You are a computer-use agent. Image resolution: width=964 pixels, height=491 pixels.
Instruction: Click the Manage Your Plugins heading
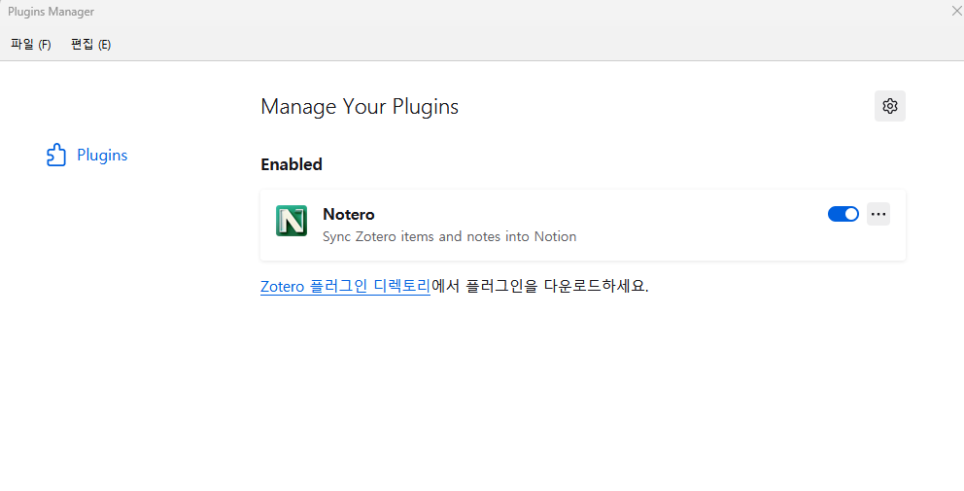[x=360, y=106]
